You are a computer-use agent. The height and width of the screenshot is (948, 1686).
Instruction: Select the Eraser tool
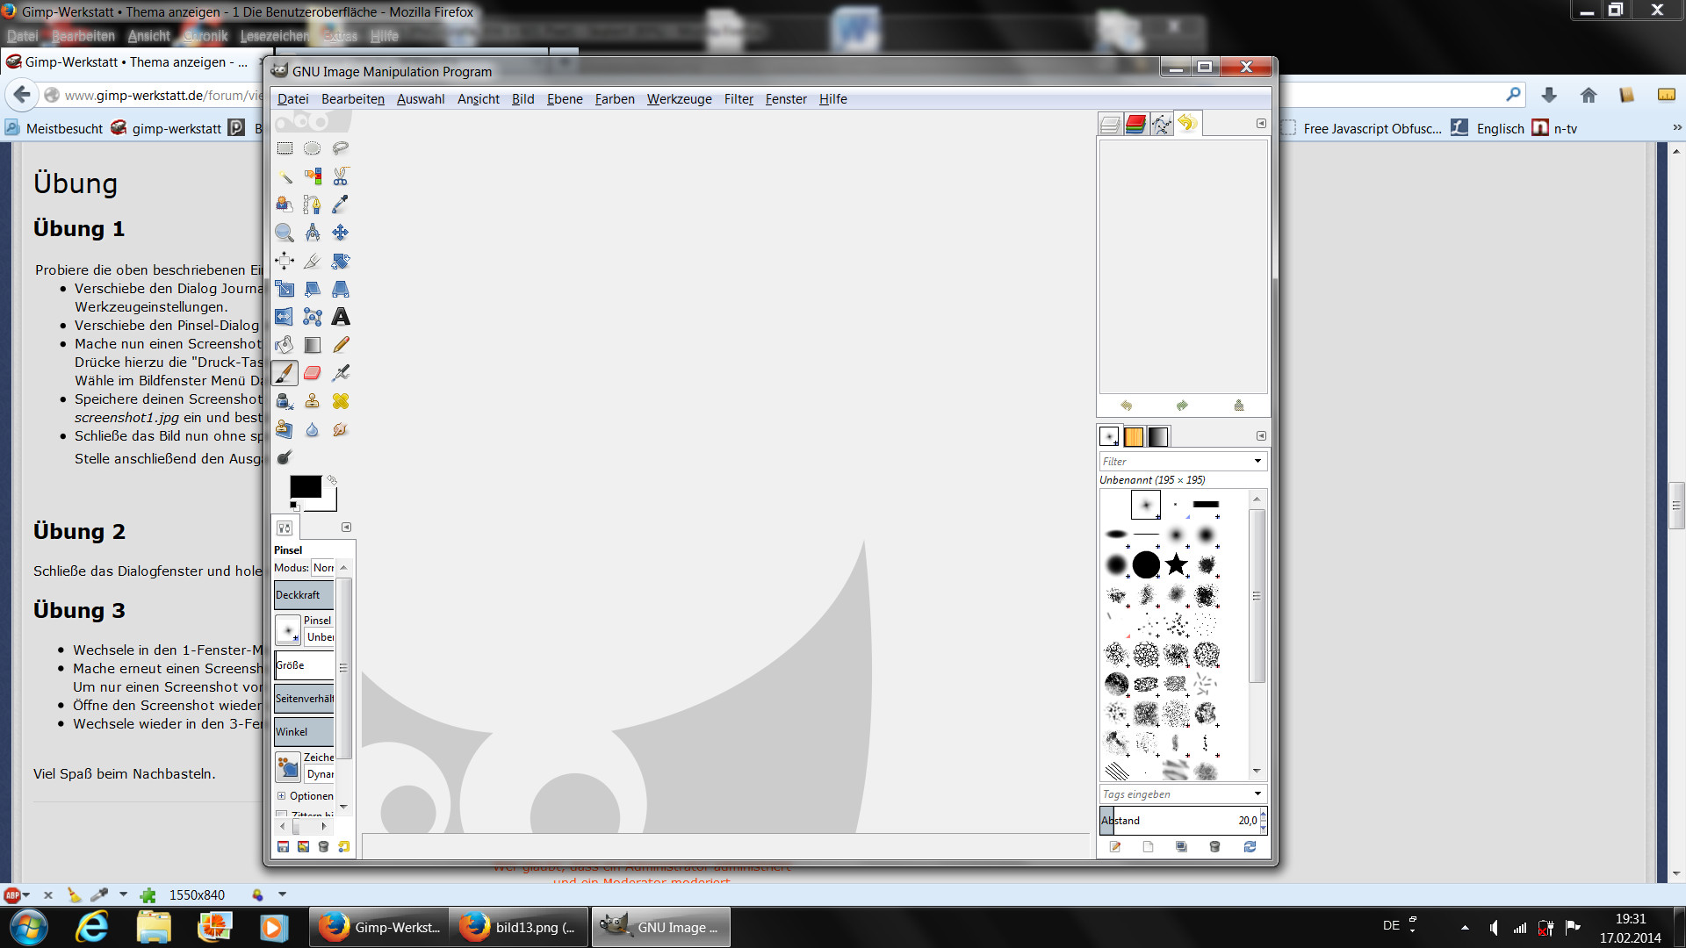click(313, 373)
